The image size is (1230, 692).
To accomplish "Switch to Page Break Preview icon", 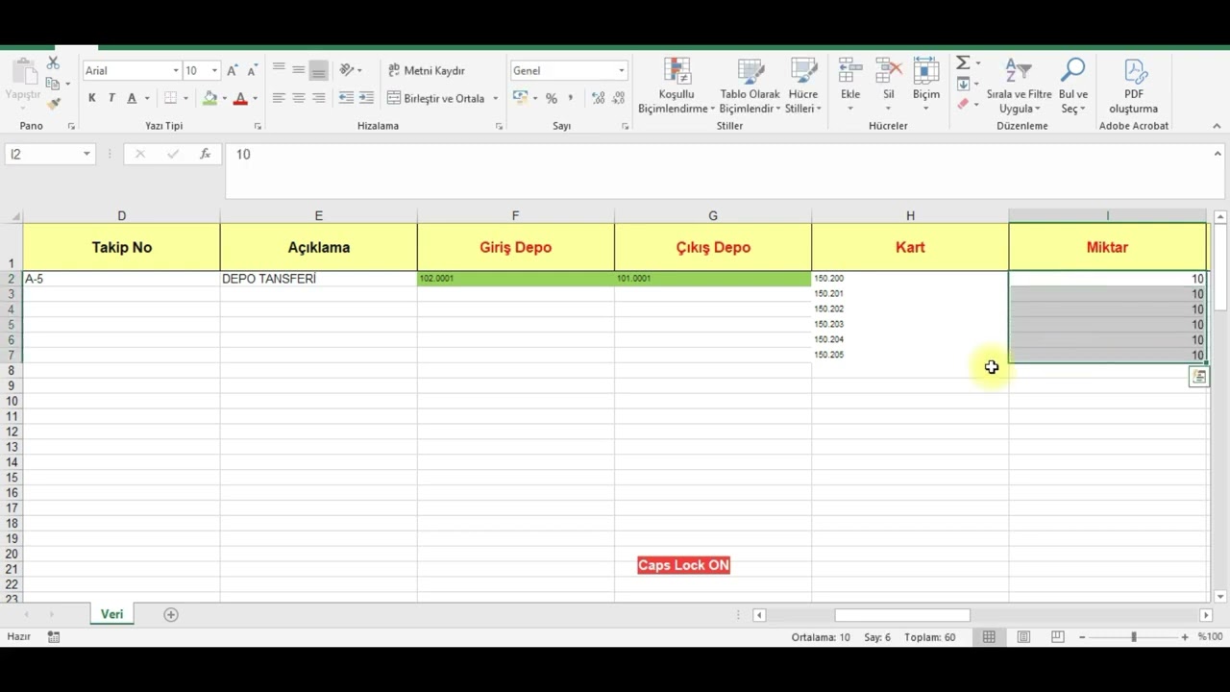I will [1058, 636].
